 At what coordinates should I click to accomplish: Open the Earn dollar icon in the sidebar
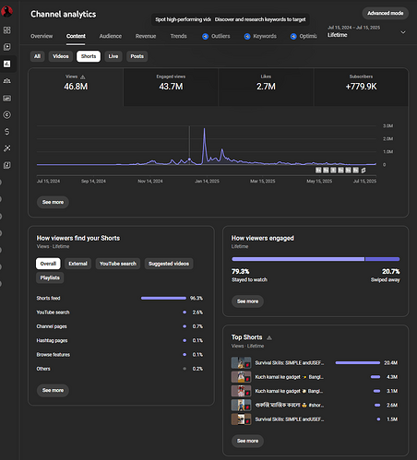pyautogui.click(x=6, y=132)
